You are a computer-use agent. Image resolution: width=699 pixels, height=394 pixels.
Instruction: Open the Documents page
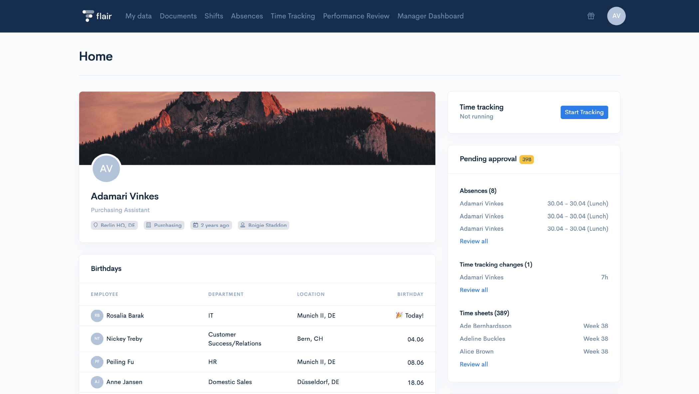(x=178, y=16)
